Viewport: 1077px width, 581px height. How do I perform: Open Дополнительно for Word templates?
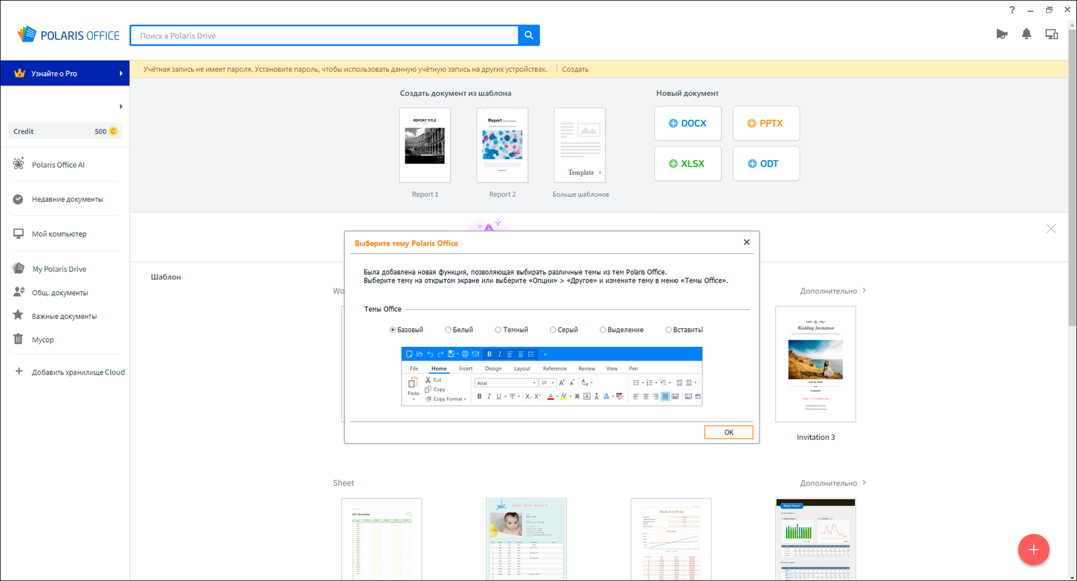tap(833, 291)
